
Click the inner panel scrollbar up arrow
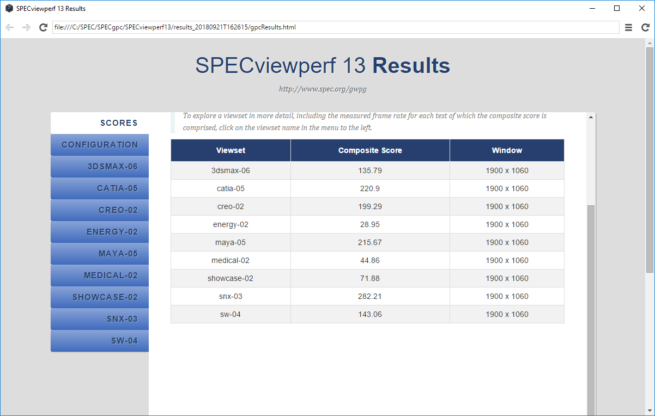(x=591, y=117)
